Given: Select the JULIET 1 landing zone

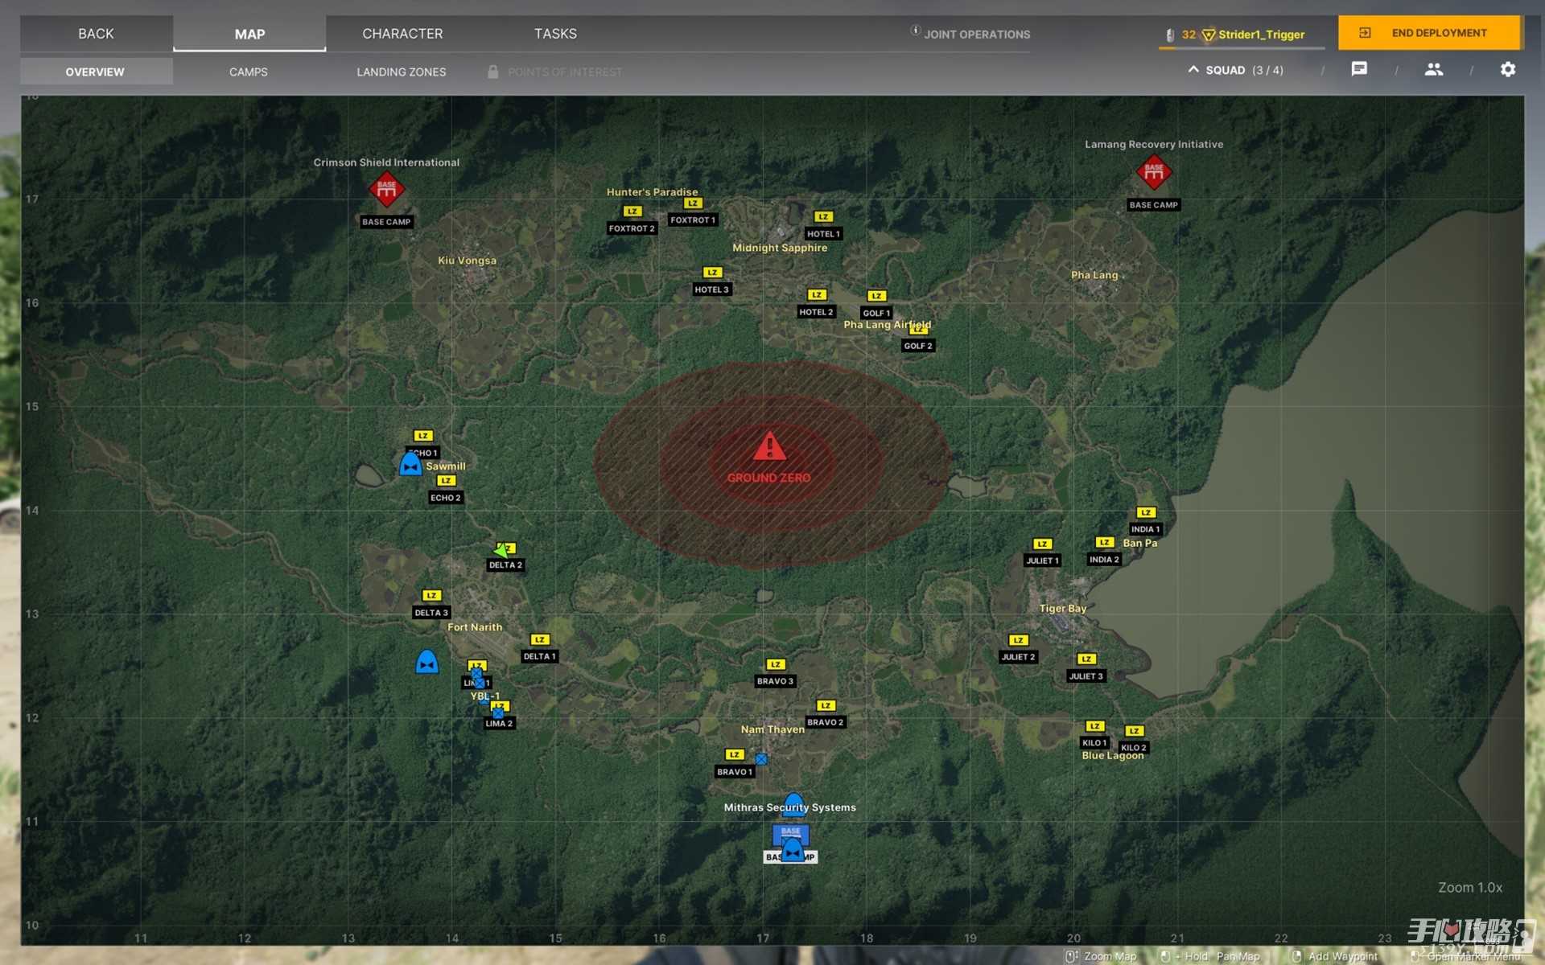Looking at the screenshot, I should tap(1042, 552).
